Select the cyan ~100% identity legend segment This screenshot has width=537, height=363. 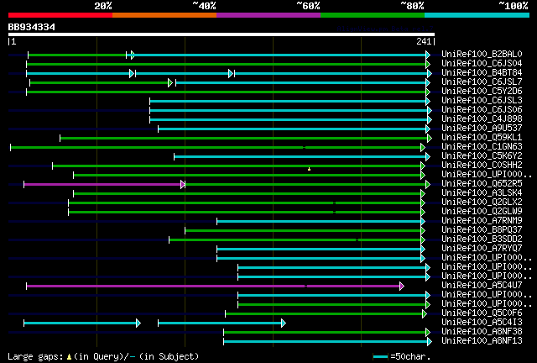tap(477, 15)
